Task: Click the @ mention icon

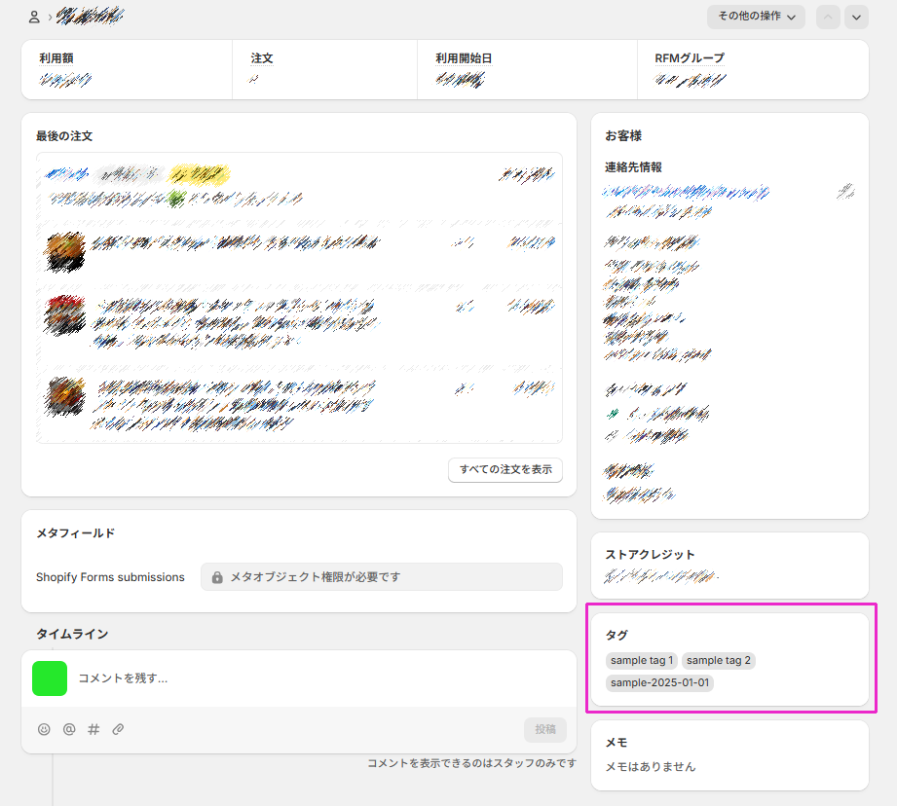Action: 69,729
